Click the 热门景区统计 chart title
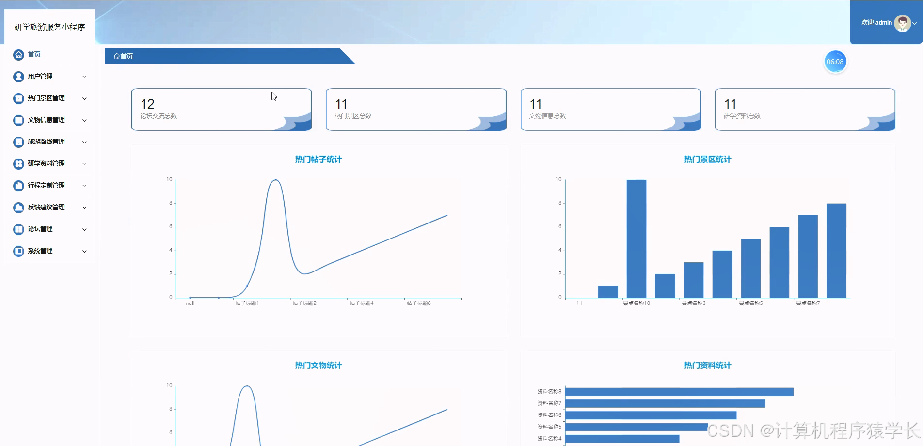The image size is (923, 446). pos(708,159)
